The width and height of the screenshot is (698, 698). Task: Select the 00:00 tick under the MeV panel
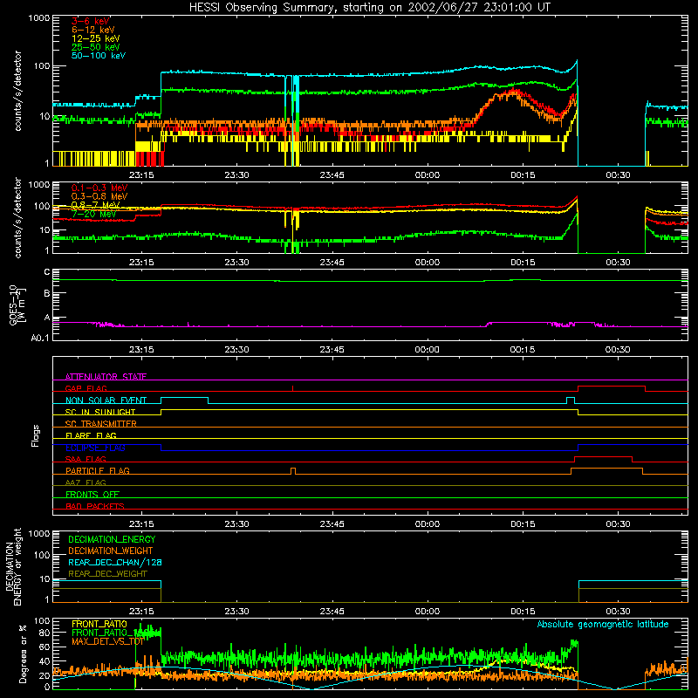428,263
